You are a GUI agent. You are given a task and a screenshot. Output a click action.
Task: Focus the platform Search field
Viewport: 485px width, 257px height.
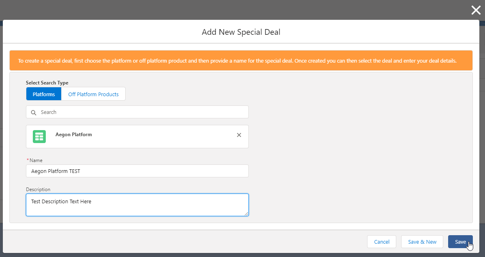point(142,112)
